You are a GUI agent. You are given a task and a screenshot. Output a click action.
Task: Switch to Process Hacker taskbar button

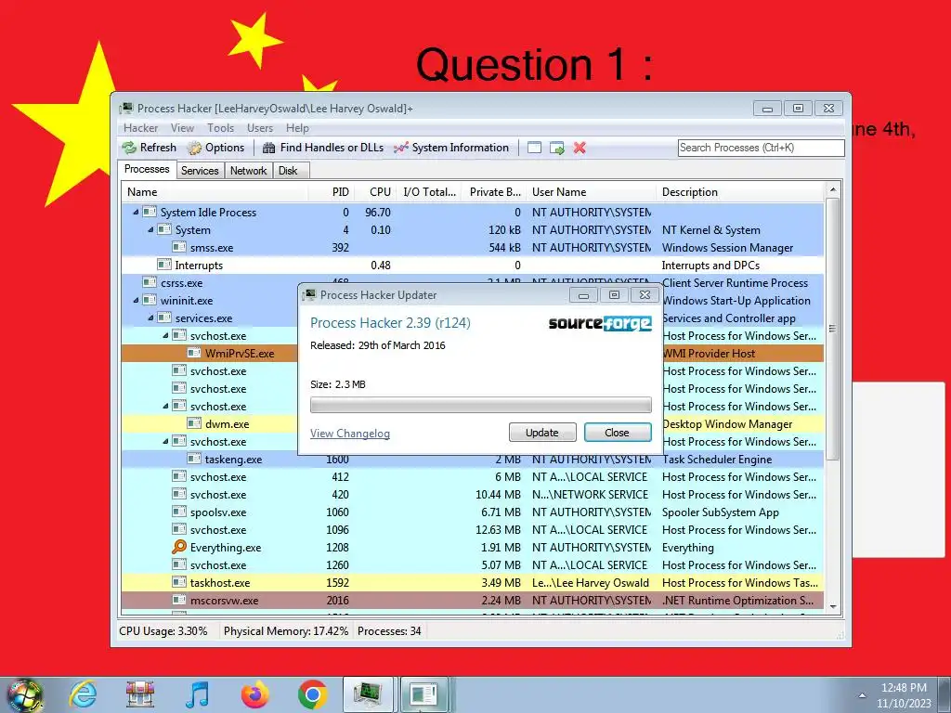pos(369,694)
